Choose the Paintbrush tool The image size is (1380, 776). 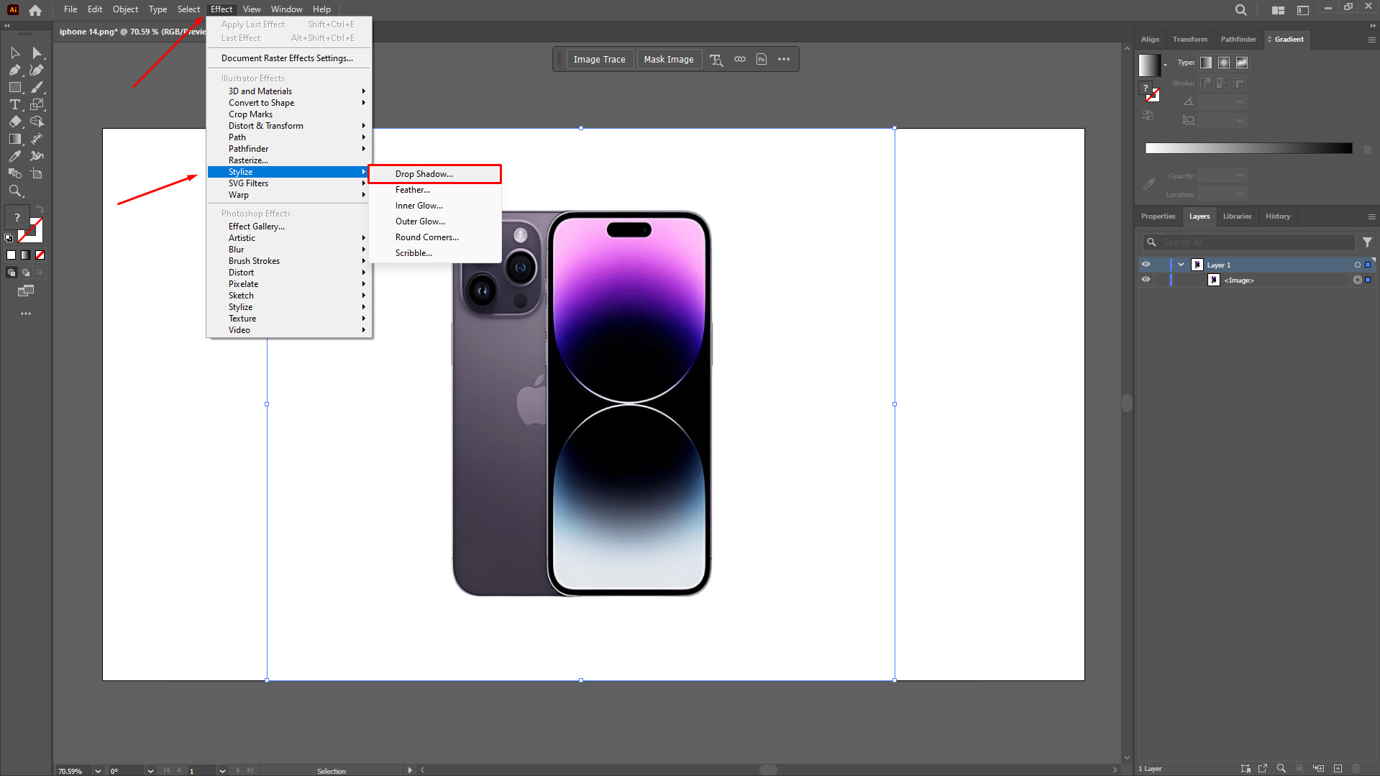37,88
